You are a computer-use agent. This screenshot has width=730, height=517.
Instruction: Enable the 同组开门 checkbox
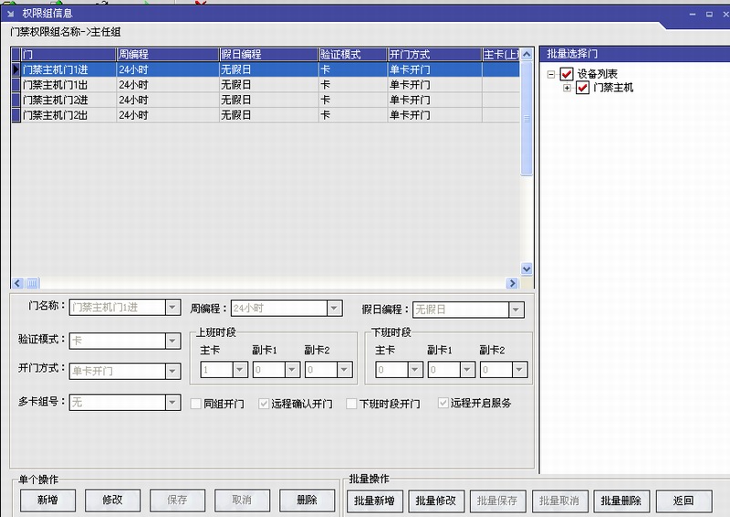(x=196, y=404)
